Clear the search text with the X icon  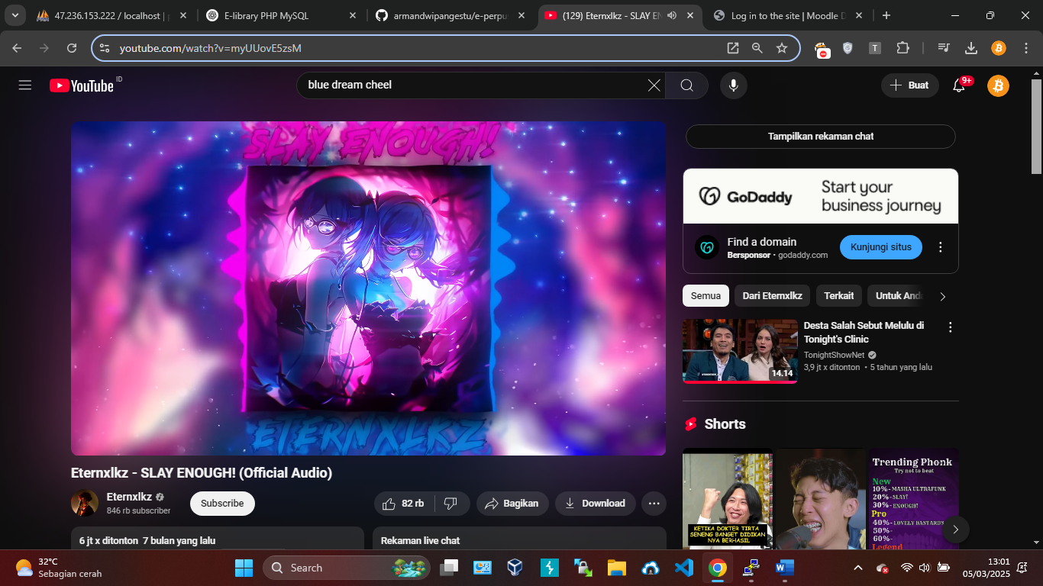coord(654,85)
